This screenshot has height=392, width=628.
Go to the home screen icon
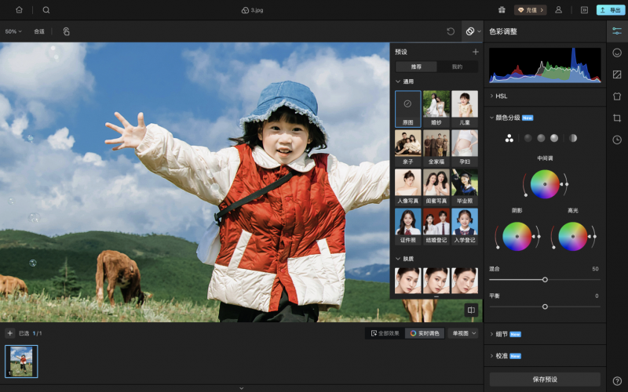click(x=19, y=10)
